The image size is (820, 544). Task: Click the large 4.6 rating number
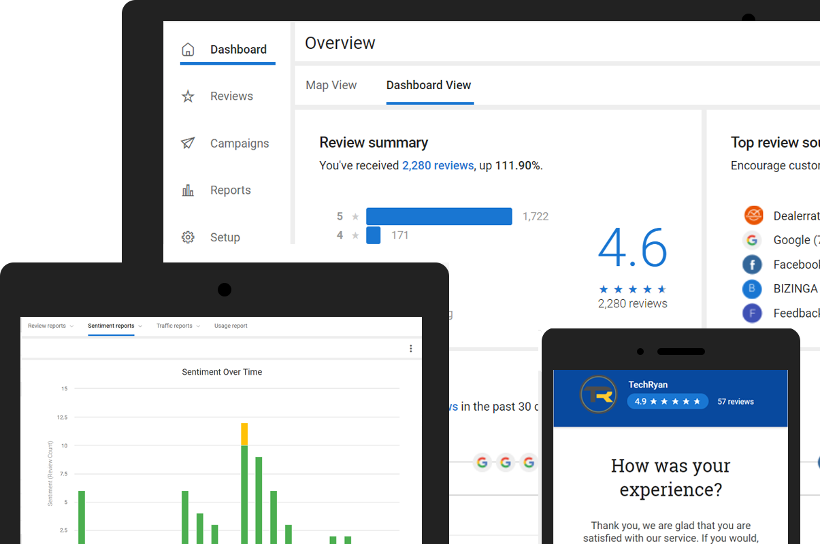[x=633, y=248]
